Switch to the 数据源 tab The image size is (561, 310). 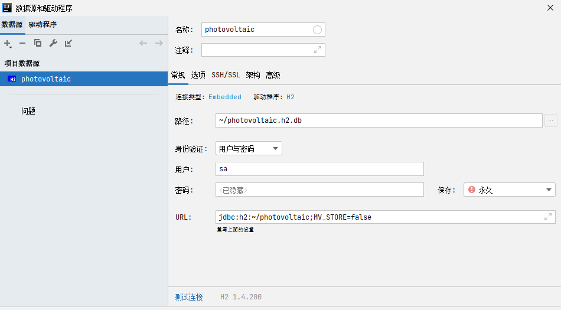12,25
